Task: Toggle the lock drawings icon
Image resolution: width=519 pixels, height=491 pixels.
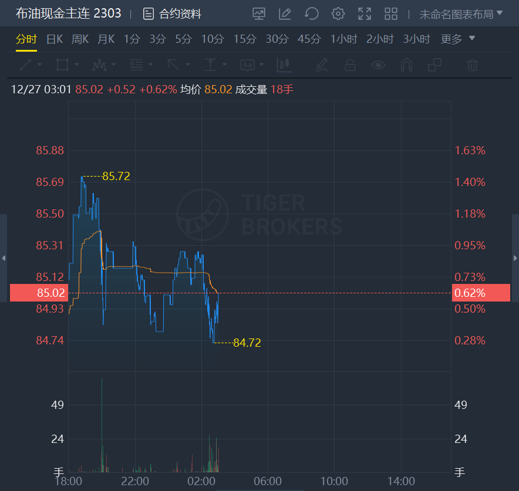Action: tap(350, 65)
